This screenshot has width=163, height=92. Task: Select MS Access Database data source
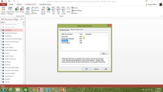coord(68,39)
